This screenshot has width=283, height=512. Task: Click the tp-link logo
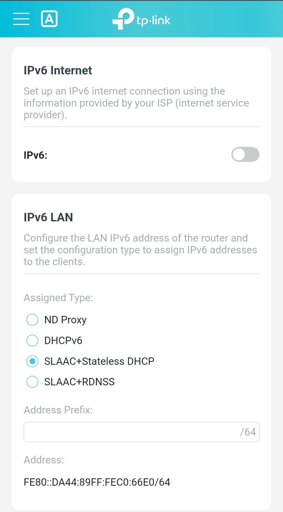(141, 19)
